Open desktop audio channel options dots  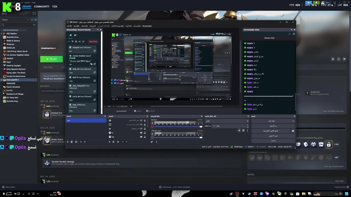pos(152,134)
